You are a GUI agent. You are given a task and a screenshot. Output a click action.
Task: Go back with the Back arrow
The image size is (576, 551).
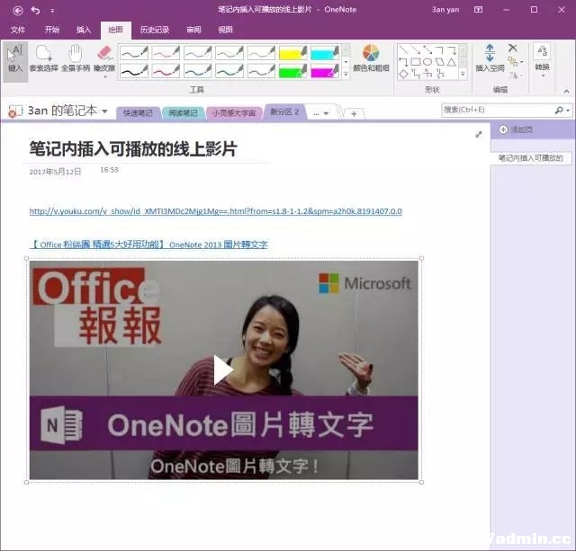[18, 11]
